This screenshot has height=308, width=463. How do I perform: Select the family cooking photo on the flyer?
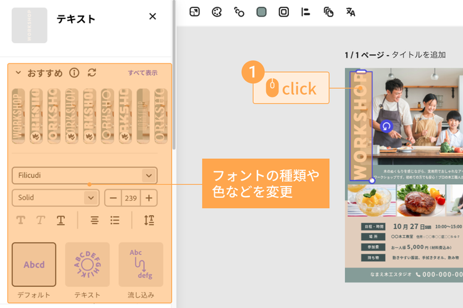click(x=418, y=118)
